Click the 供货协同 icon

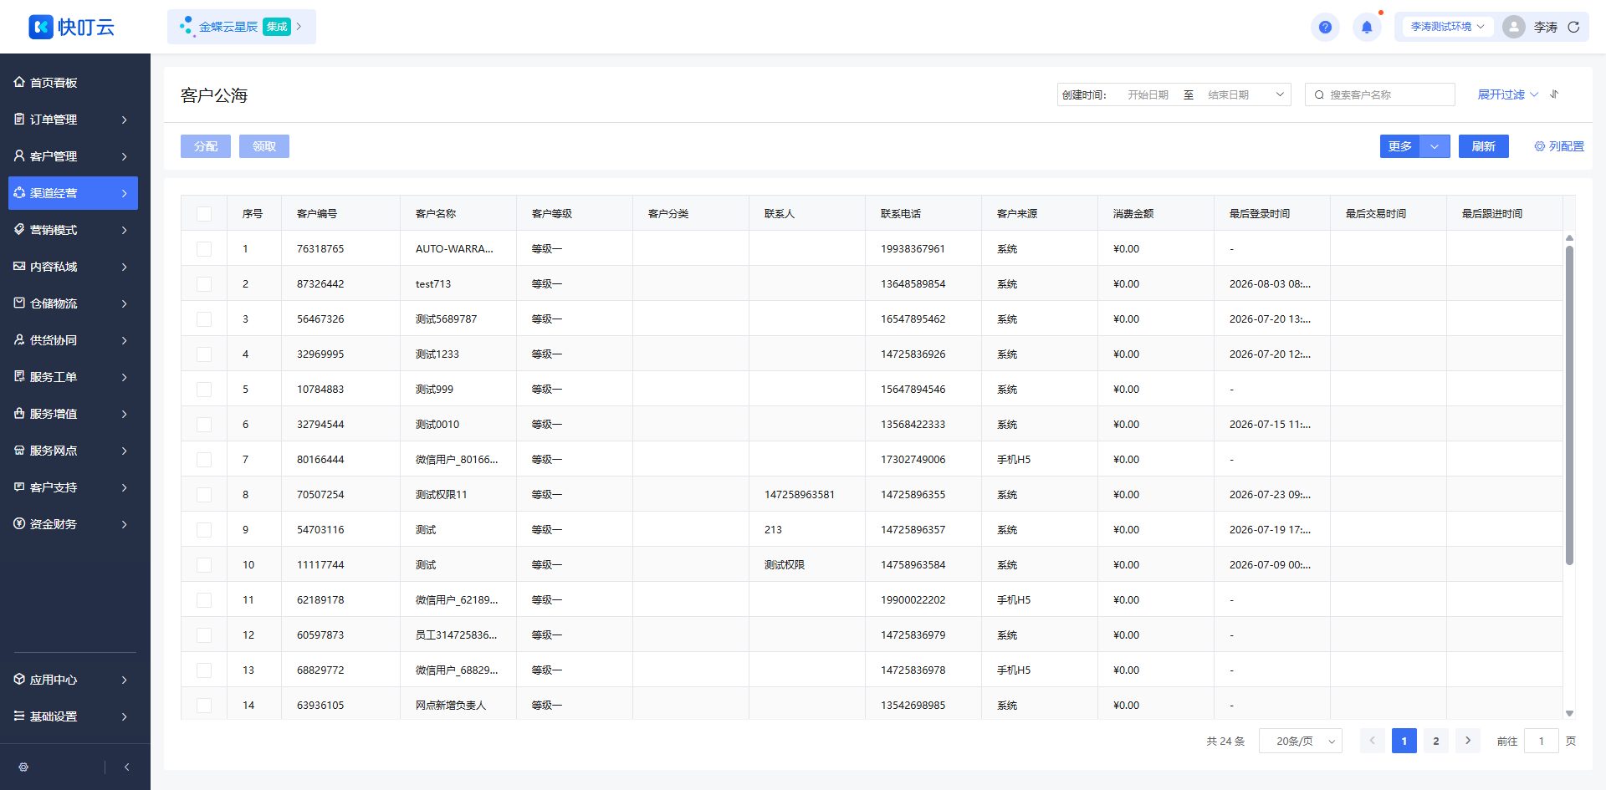pyautogui.click(x=19, y=339)
